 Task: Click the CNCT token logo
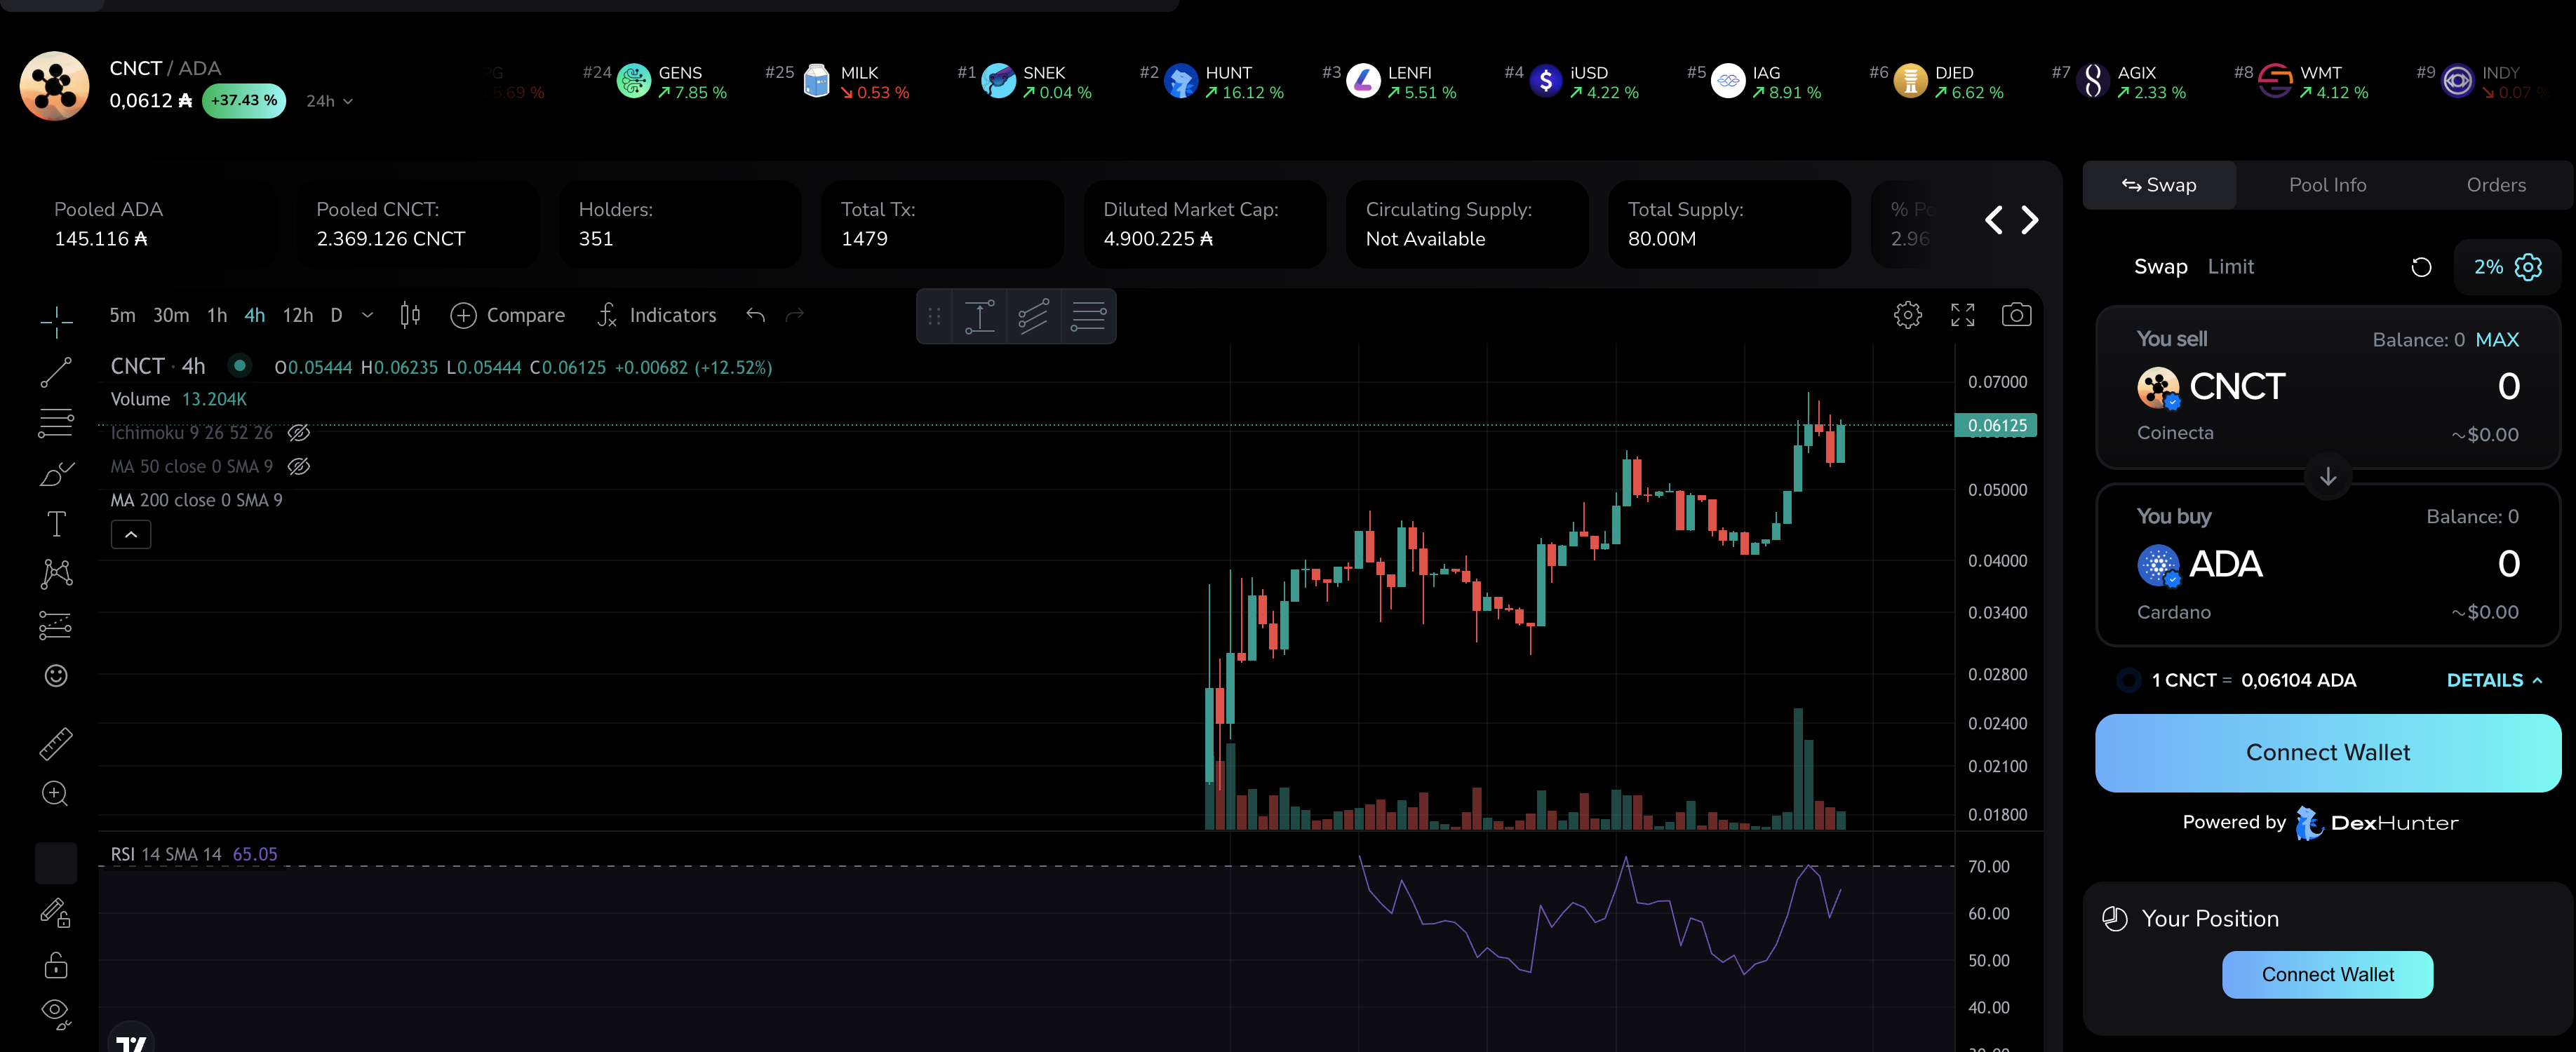pyautogui.click(x=55, y=86)
